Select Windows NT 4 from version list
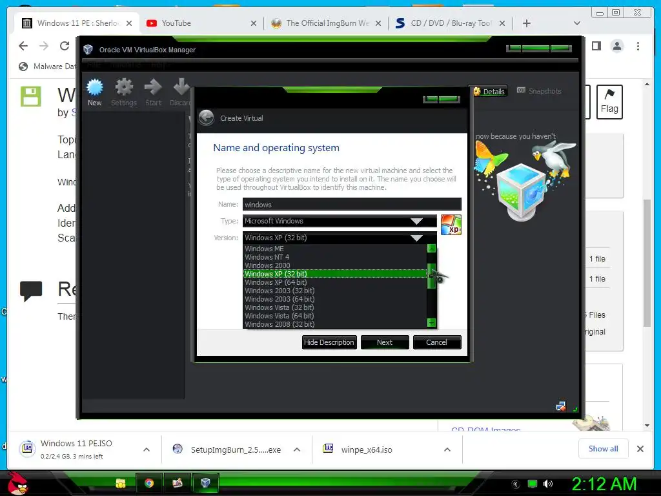 click(x=335, y=257)
